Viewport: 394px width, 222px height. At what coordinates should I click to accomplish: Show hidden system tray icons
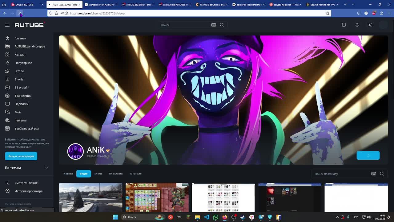(x=337, y=217)
